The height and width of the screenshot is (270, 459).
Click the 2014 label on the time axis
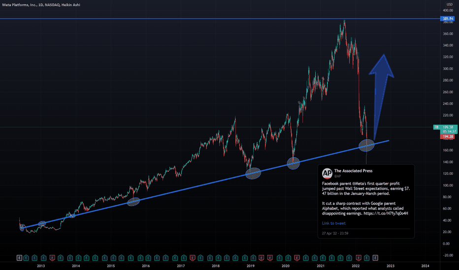tap(76, 266)
